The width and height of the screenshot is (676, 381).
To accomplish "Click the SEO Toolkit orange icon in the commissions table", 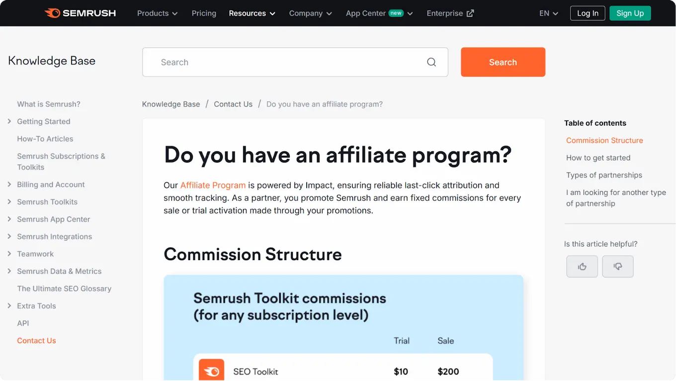I will click(x=211, y=371).
